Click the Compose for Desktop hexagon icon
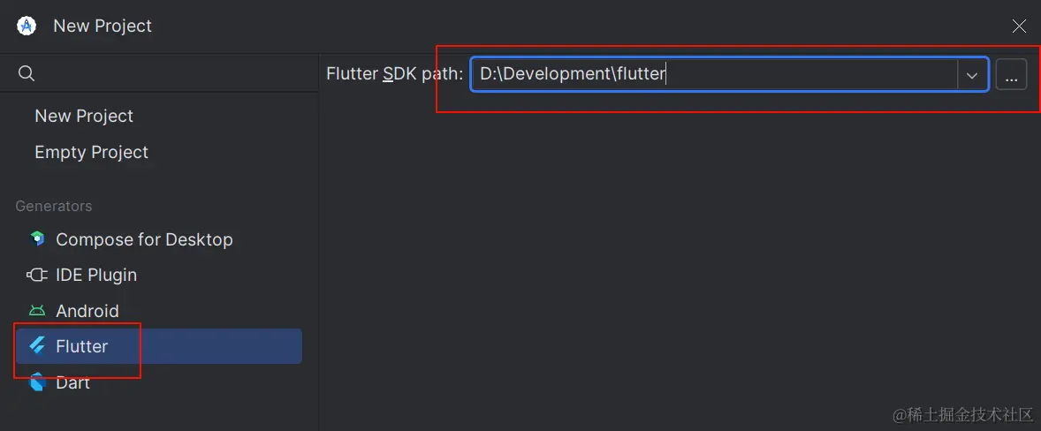 click(37, 239)
